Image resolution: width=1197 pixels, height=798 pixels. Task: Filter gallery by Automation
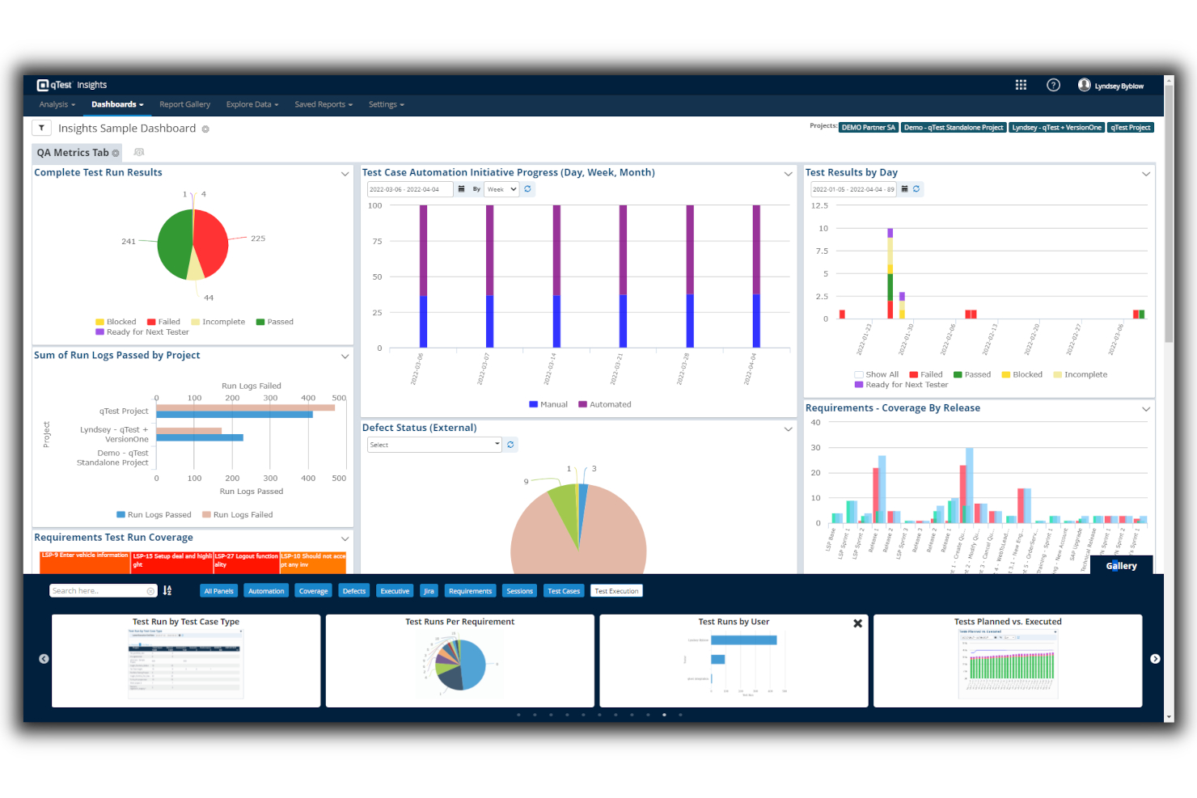266,591
